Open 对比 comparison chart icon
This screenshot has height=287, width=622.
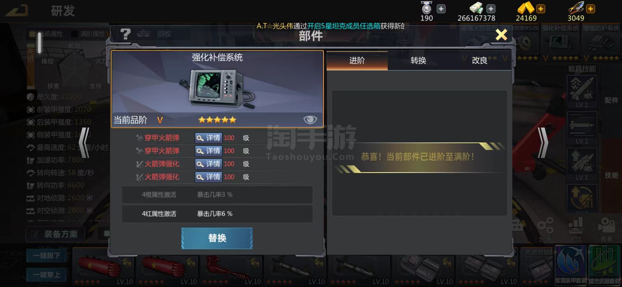pyautogui.click(x=576, y=229)
